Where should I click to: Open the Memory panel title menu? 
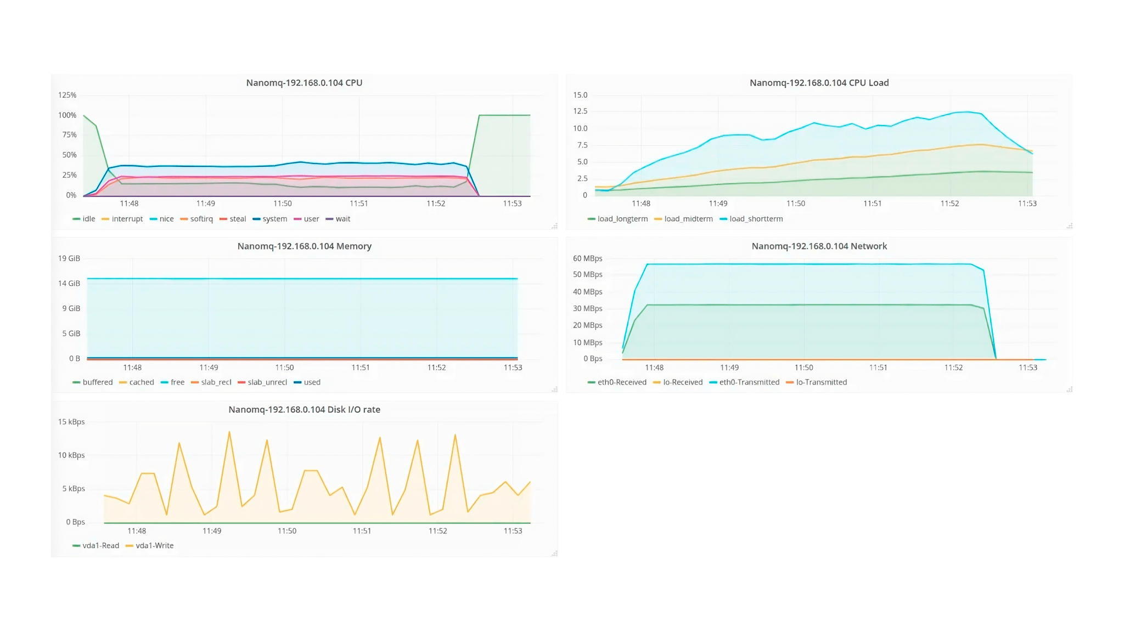click(x=305, y=246)
